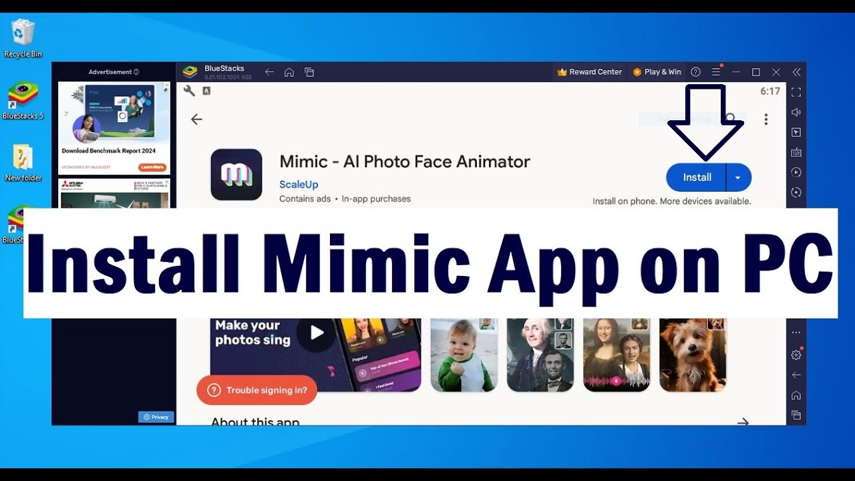Select the BlueStacks 5 desktop shortcut
The height and width of the screenshot is (481, 855).
(x=23, y=102)
